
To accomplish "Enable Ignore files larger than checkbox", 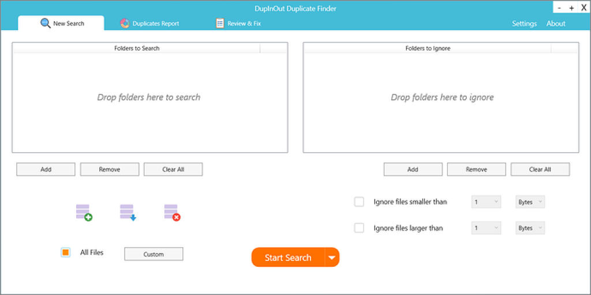I will click(x=359, y=228).
